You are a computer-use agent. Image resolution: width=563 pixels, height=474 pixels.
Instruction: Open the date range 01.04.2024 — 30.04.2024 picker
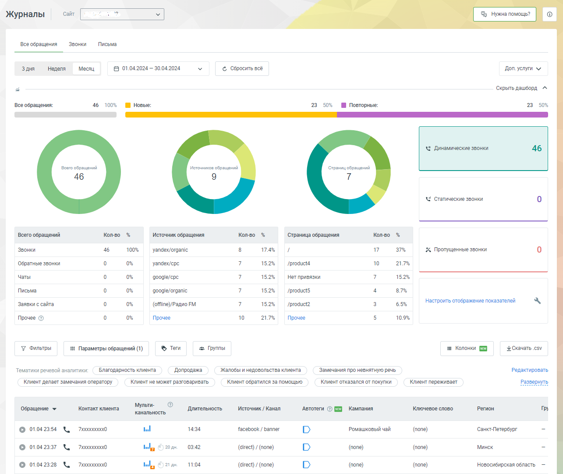pyautogui.click(x=158, y=69)
